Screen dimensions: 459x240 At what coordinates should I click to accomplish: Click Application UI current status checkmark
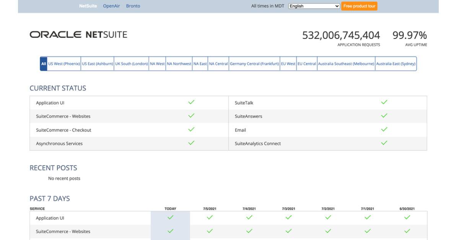pos(192,102)
